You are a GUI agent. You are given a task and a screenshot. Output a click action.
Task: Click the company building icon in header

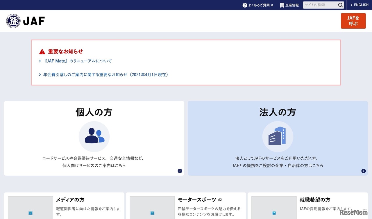282,5
